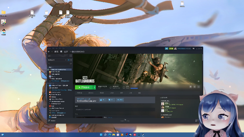Add PUBG to favorites star icon
Screen dimensions: 244x137
199,87
